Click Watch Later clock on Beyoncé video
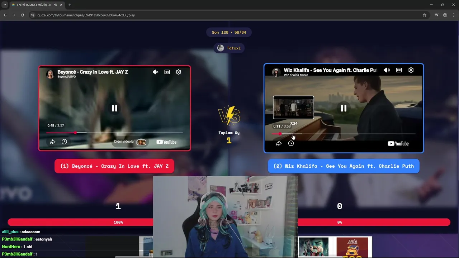 click(64, 142)
